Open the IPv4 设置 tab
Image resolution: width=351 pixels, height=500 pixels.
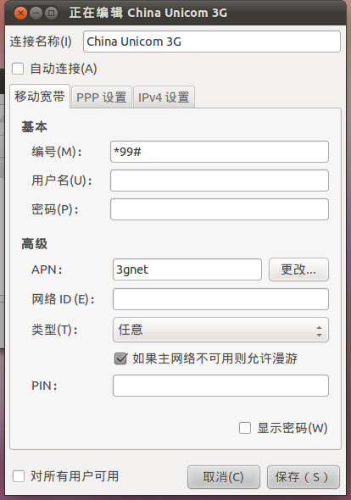164,97
